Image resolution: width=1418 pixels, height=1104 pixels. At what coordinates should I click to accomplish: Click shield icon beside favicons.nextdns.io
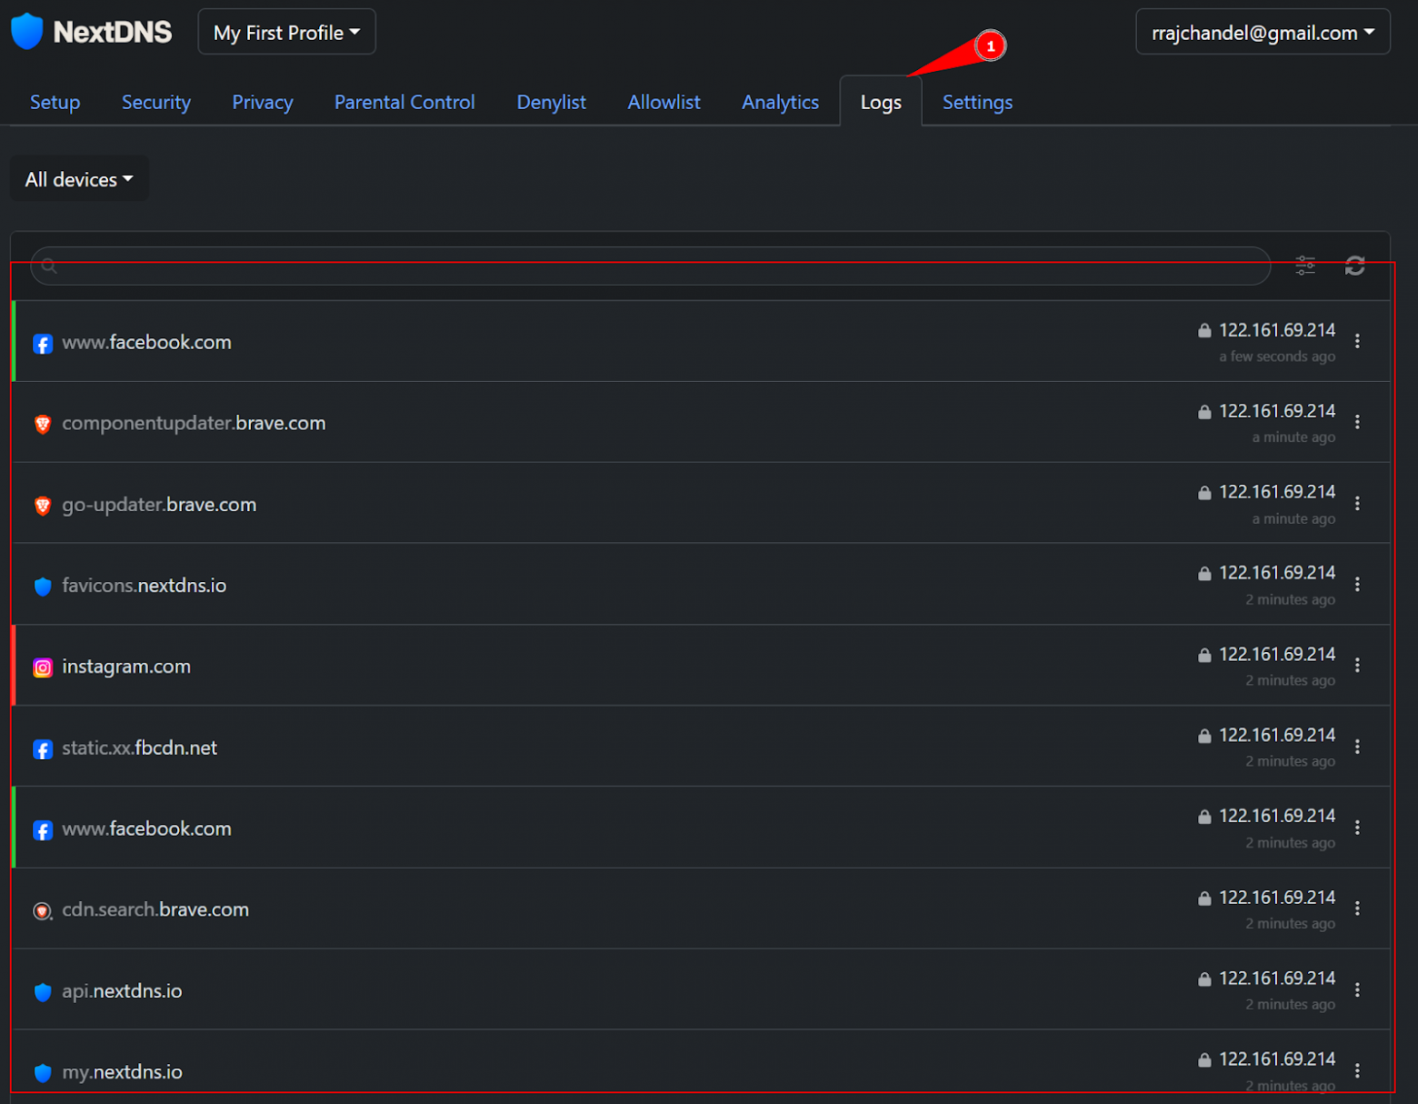[43, 587]
